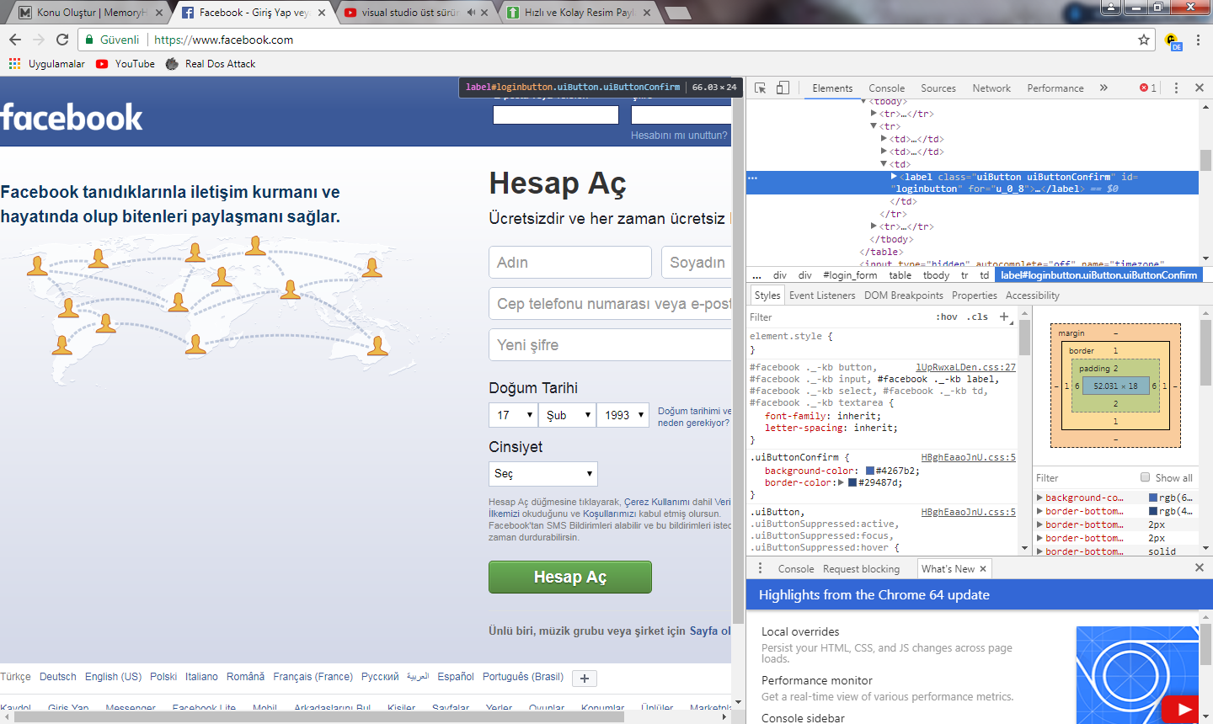Screen dimensions: 1213x724
Task: Close the bottom drawer panel
Action: coord(1200,568)
